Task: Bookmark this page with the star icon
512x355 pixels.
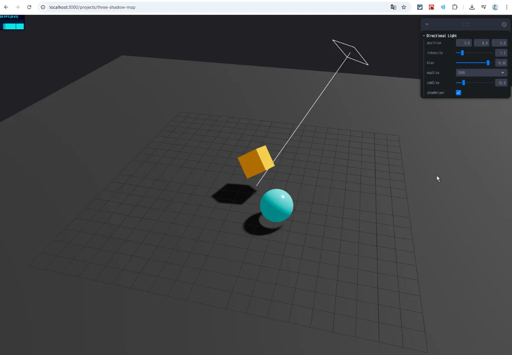Action: tap(404, 7)
